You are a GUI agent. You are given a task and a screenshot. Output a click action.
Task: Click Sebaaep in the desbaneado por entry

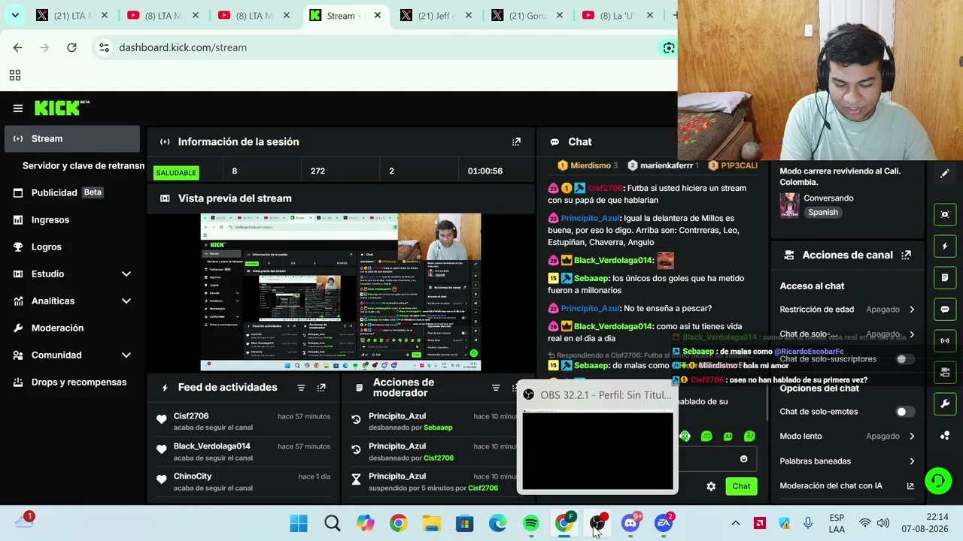438,428
